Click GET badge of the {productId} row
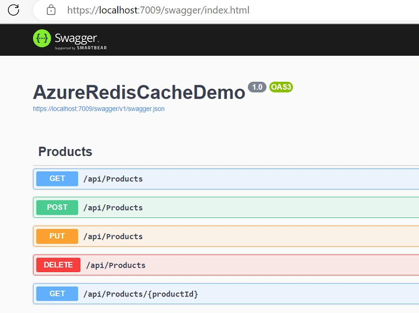 pos(57,294)
